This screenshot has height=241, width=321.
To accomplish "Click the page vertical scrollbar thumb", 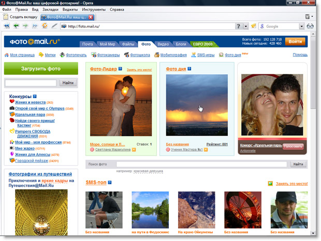I will click(313, 72).
